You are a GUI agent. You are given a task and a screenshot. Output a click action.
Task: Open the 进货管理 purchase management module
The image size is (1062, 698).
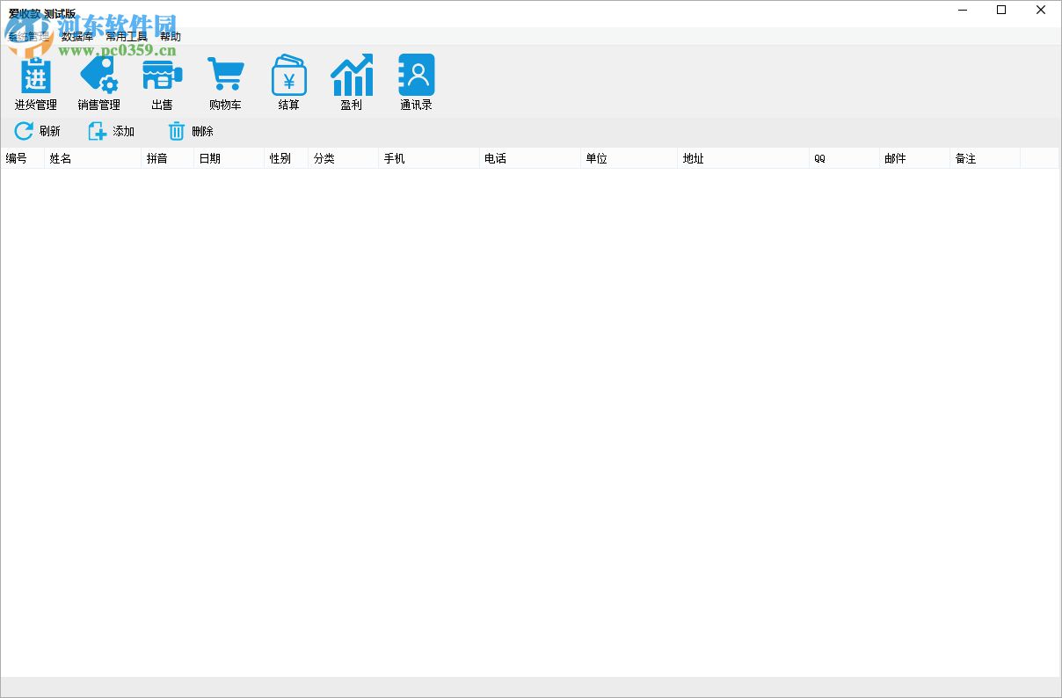click(34, 82)
